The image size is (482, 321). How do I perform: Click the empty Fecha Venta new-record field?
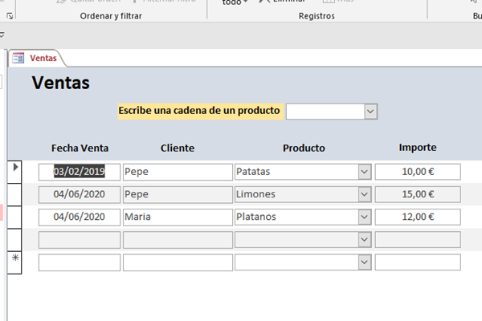[79, 262]
